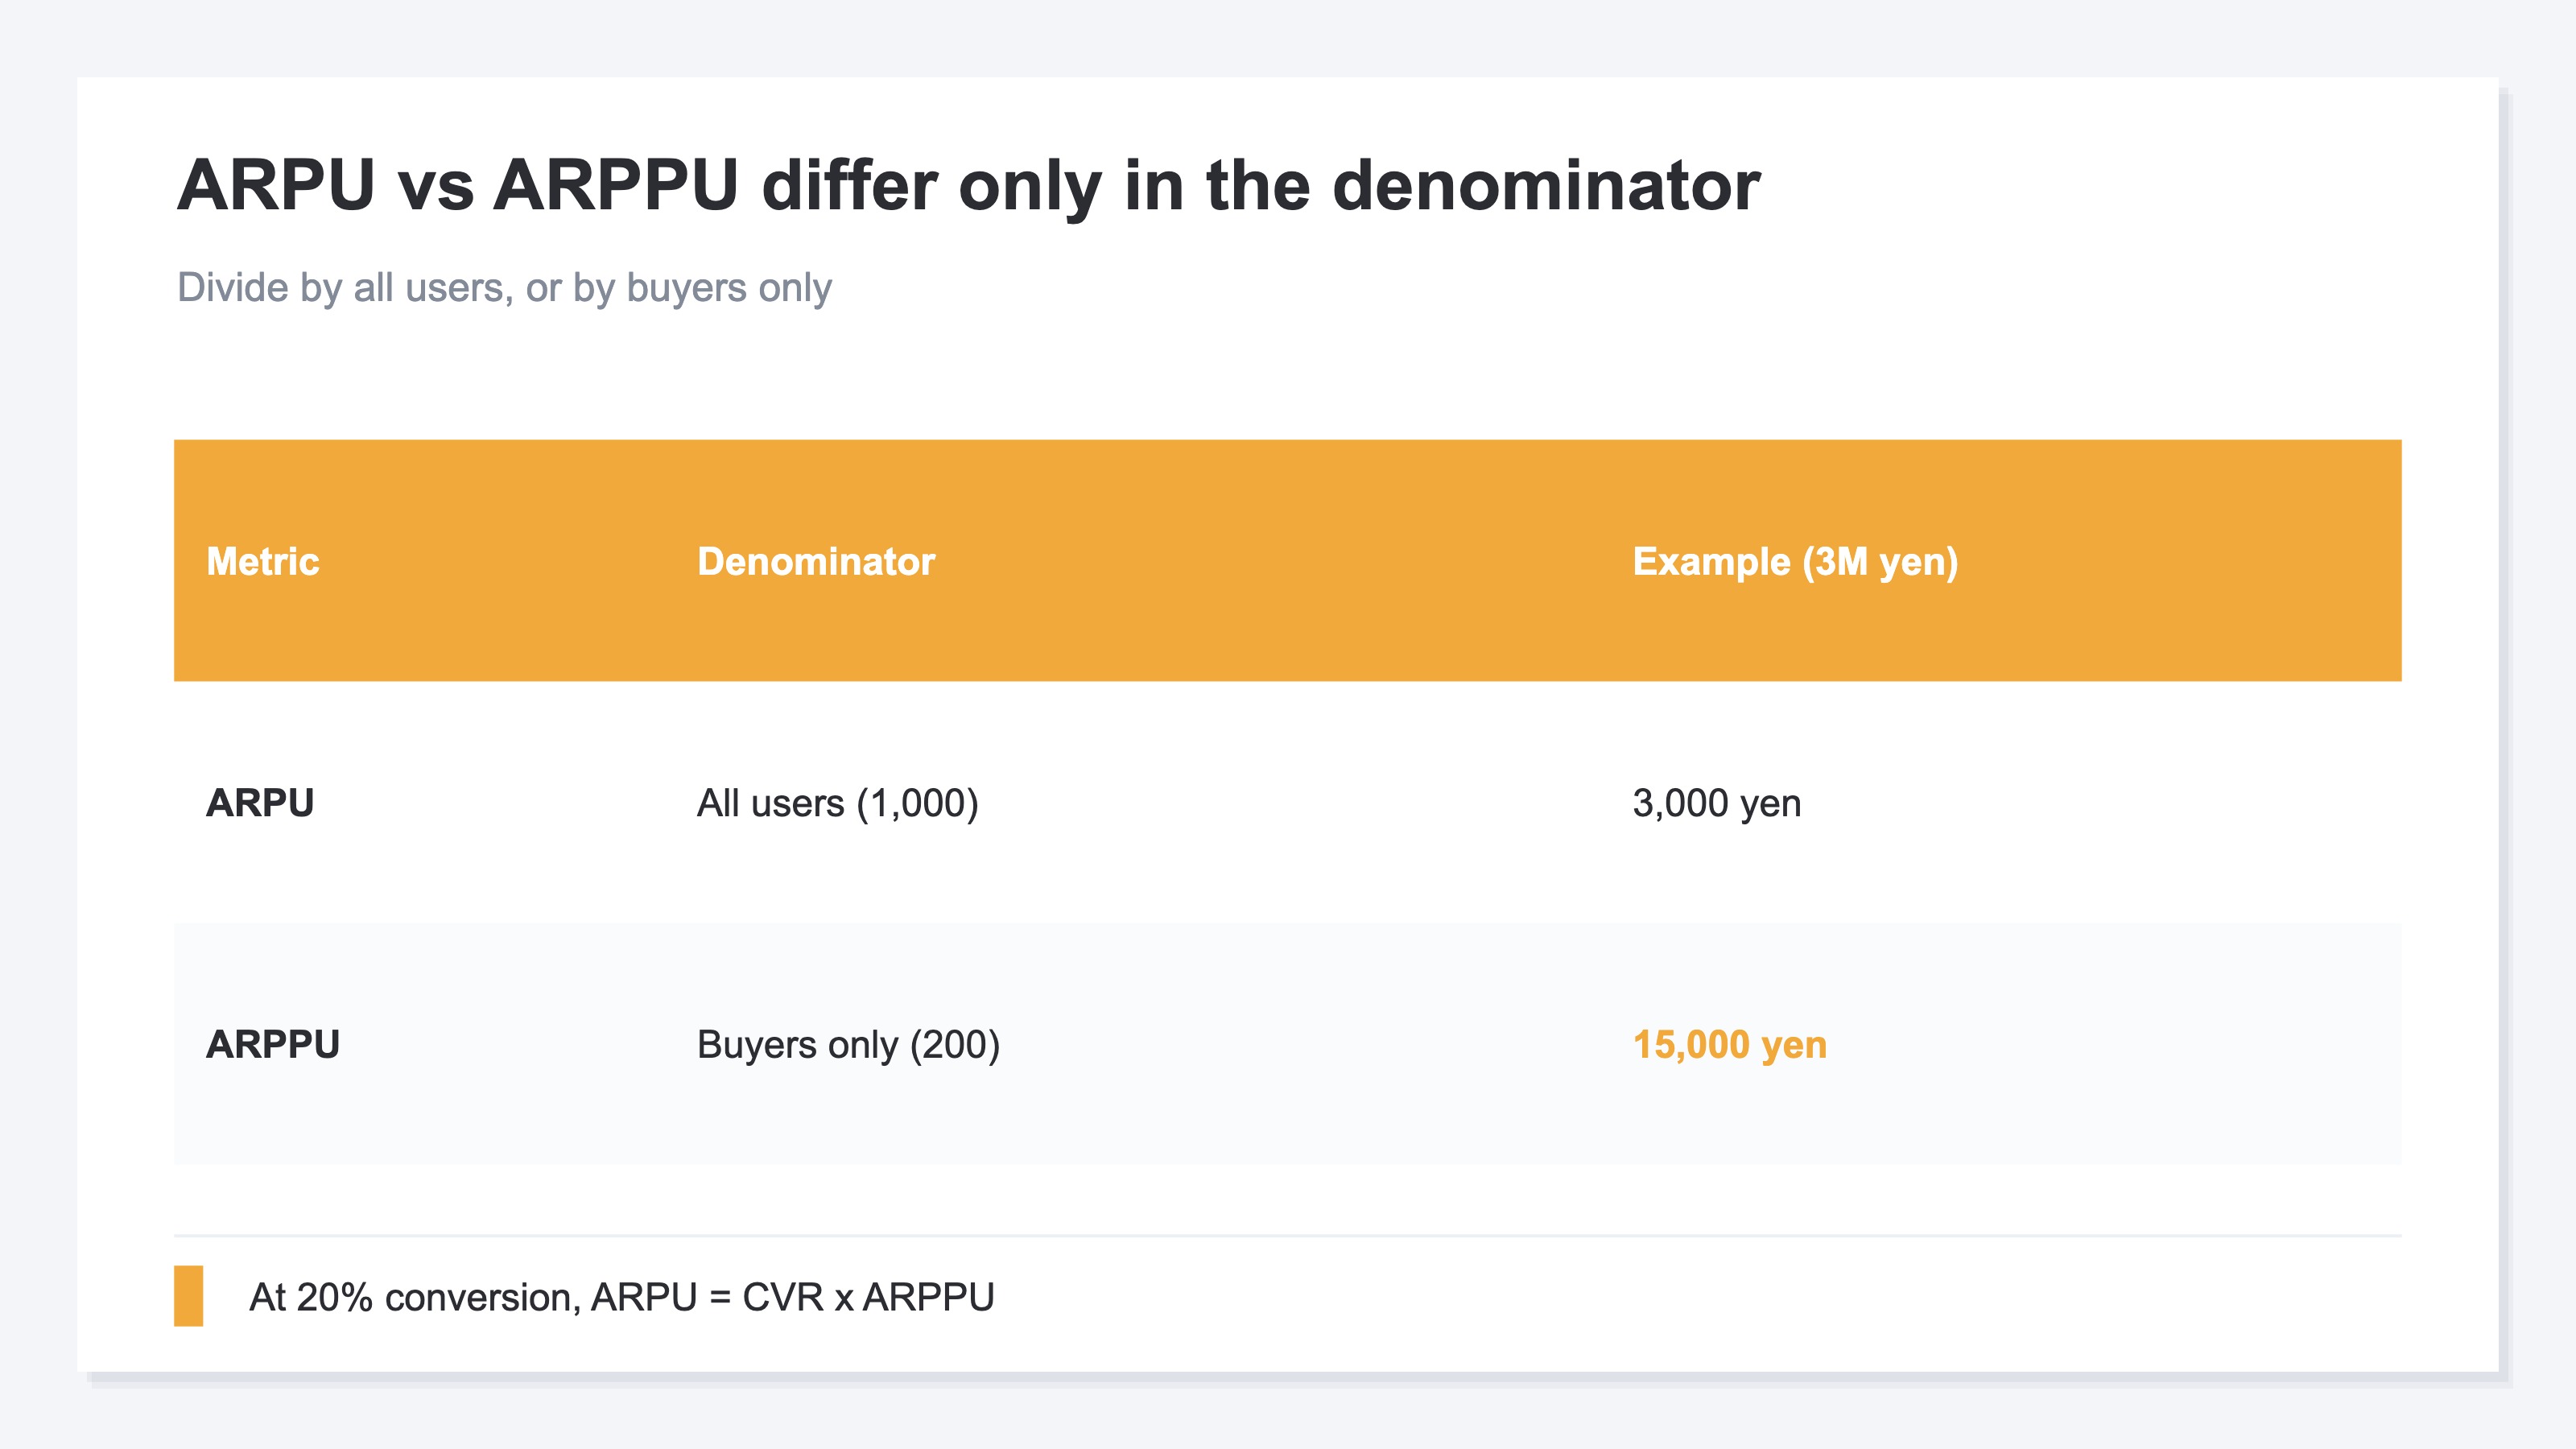The height and width of the screenshot is (1449, 2576).
Task: Click the 'Example (3M yen)' column header
Action: pos(1795,561)
